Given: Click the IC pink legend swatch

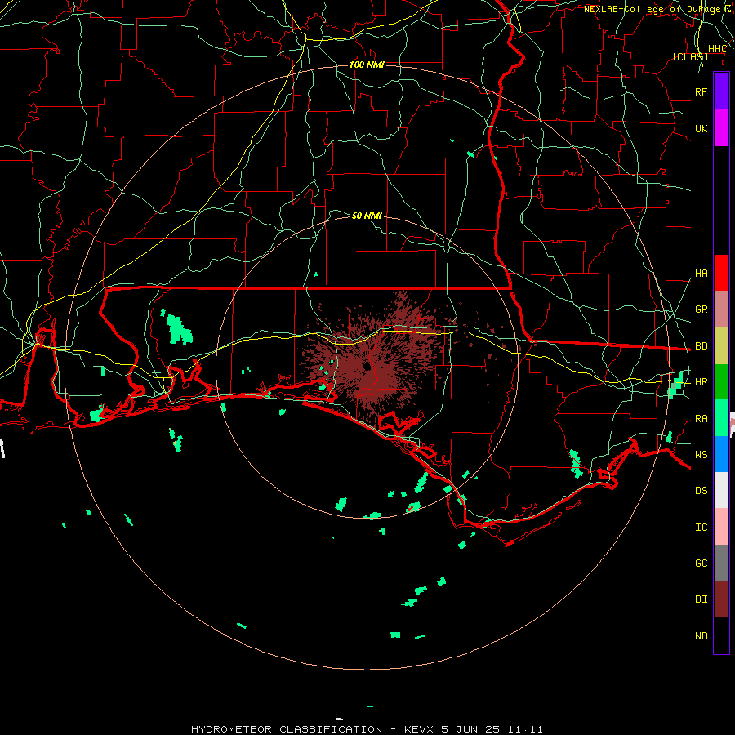Looking at the screenshot, I should [721, 527].
